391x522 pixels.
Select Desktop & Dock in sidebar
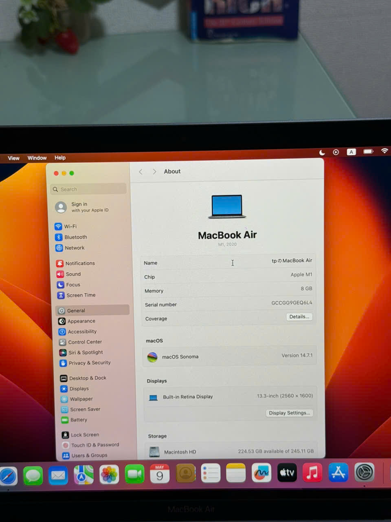point(83,378)
